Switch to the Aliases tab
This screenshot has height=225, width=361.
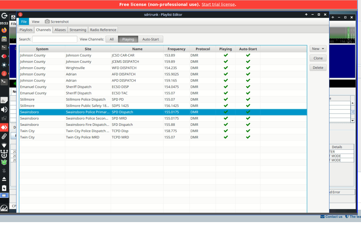[x=60, y=30]
